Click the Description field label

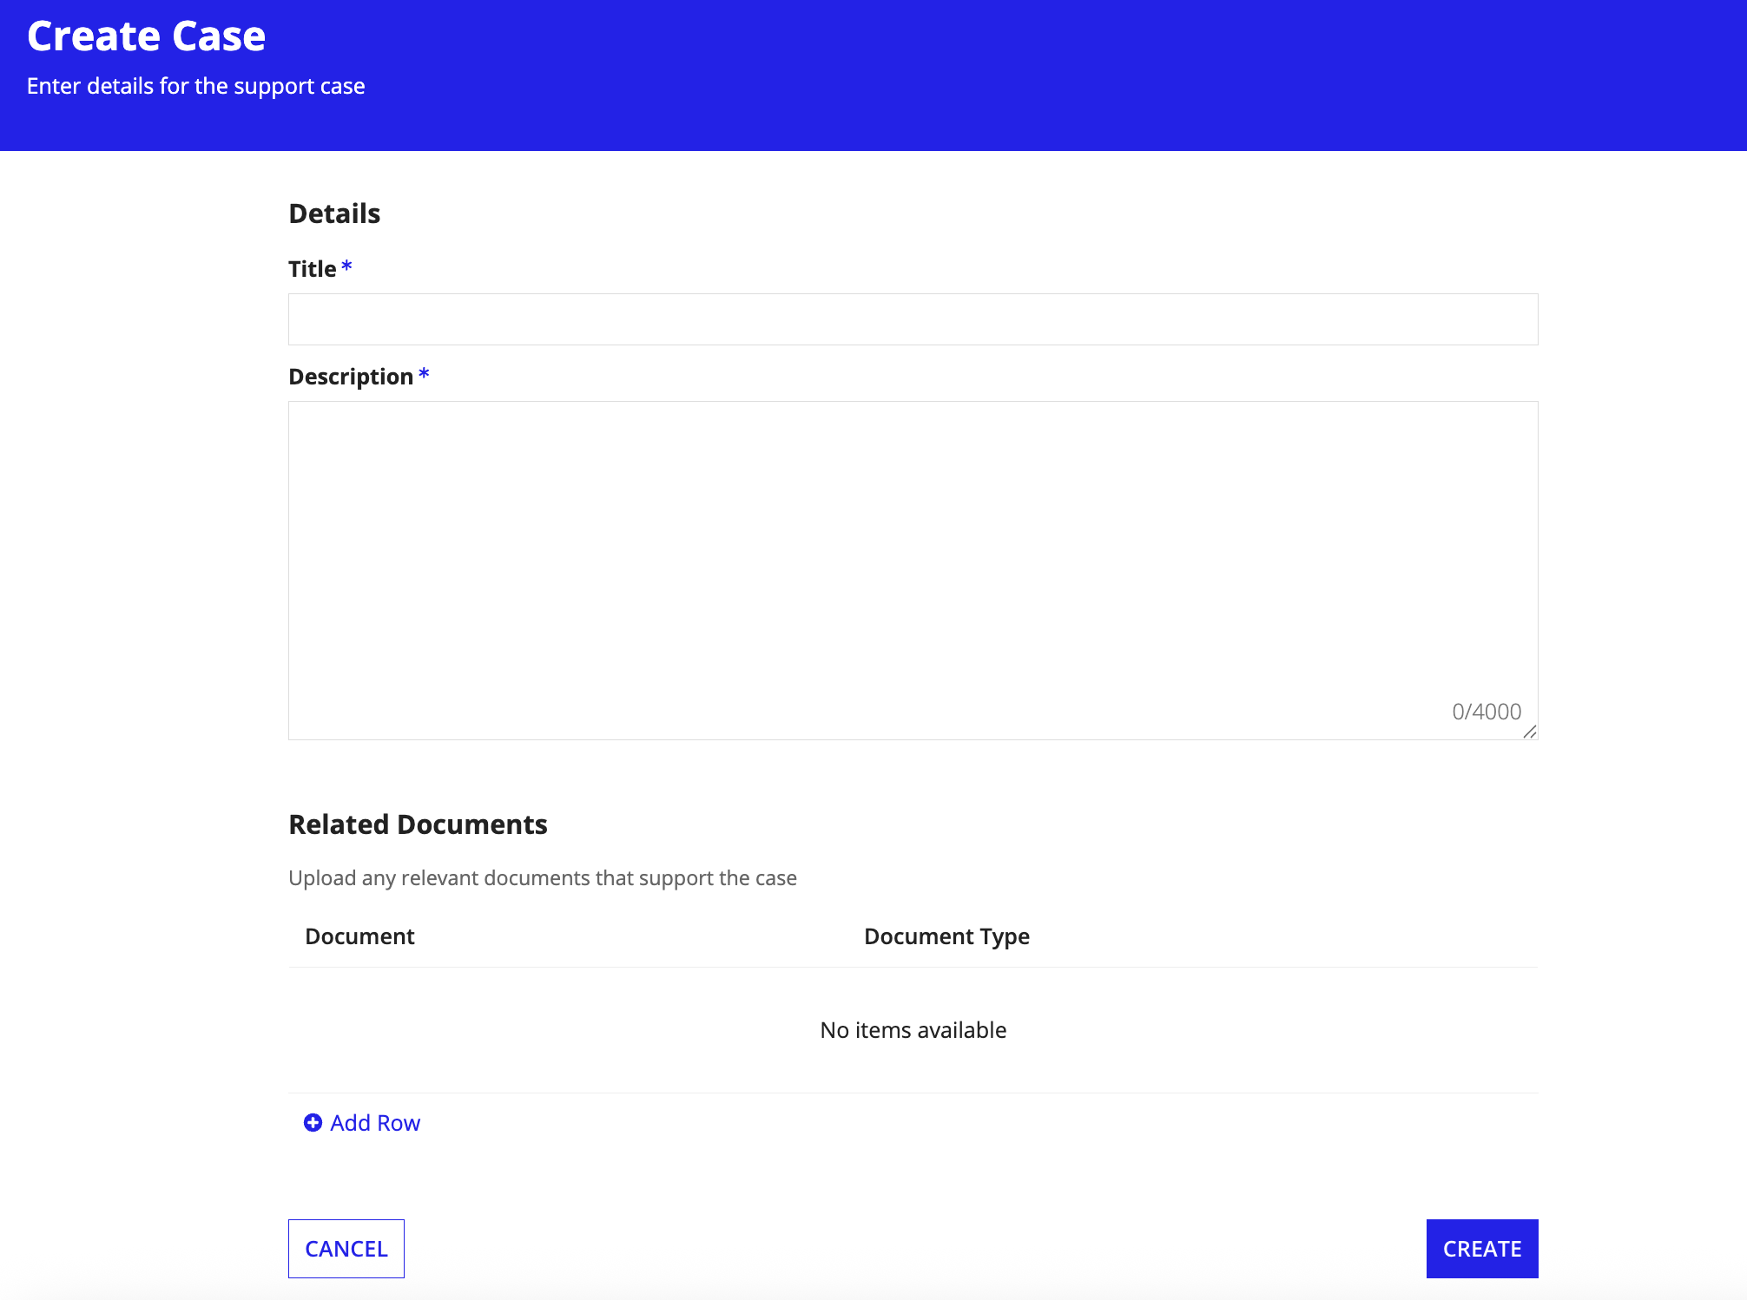[x=351, y=377]
